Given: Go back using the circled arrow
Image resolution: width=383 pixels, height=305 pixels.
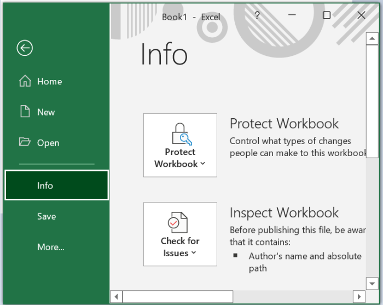Looking at the screenshot, I should tap(25, 48).
